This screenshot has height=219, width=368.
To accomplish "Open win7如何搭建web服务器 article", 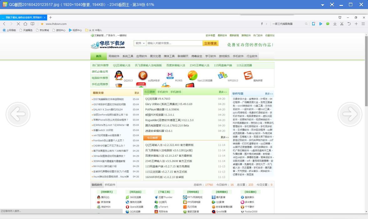I will [107, 135].
